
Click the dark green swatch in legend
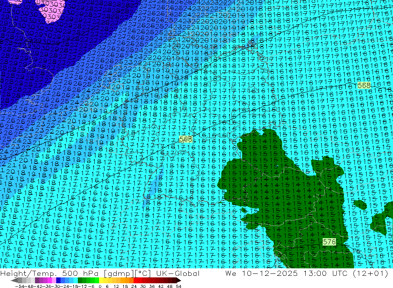80,281
